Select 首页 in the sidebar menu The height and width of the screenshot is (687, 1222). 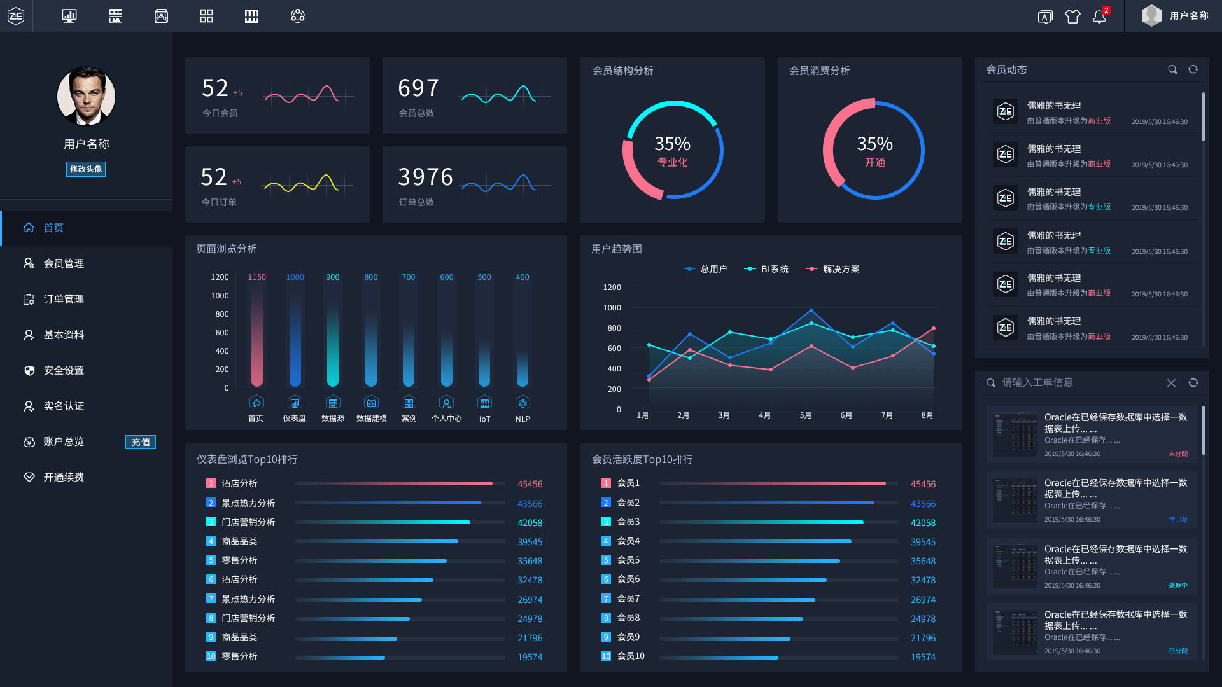pyautogui.click(x=87, y=228)
